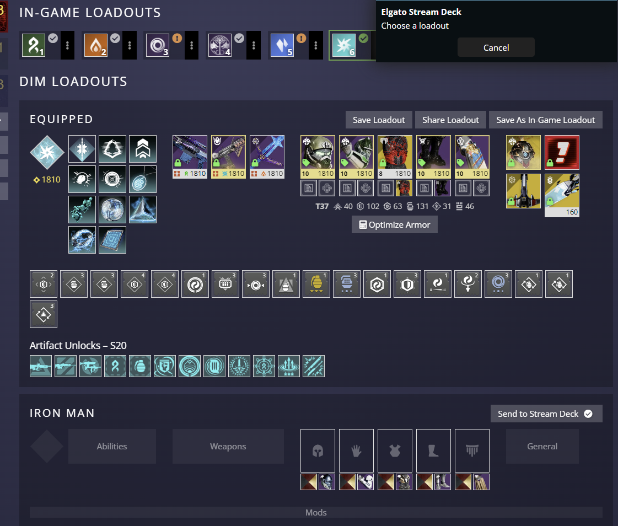Open the options menu for in-game loadout 1
The height and width of the screenshot is (526, 618).
coord(67,45)
